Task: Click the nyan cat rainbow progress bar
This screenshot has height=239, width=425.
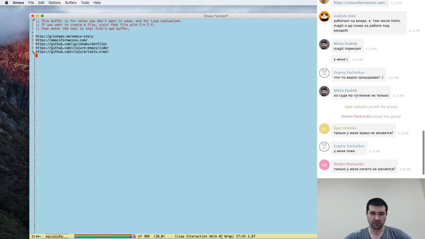Action: pyautogui.click(x=103, y=236)
